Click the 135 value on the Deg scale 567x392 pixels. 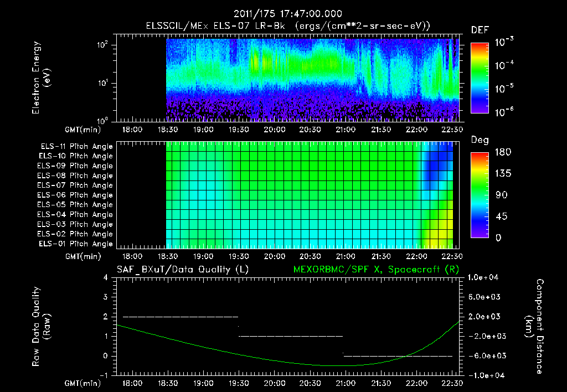point(503,174)
